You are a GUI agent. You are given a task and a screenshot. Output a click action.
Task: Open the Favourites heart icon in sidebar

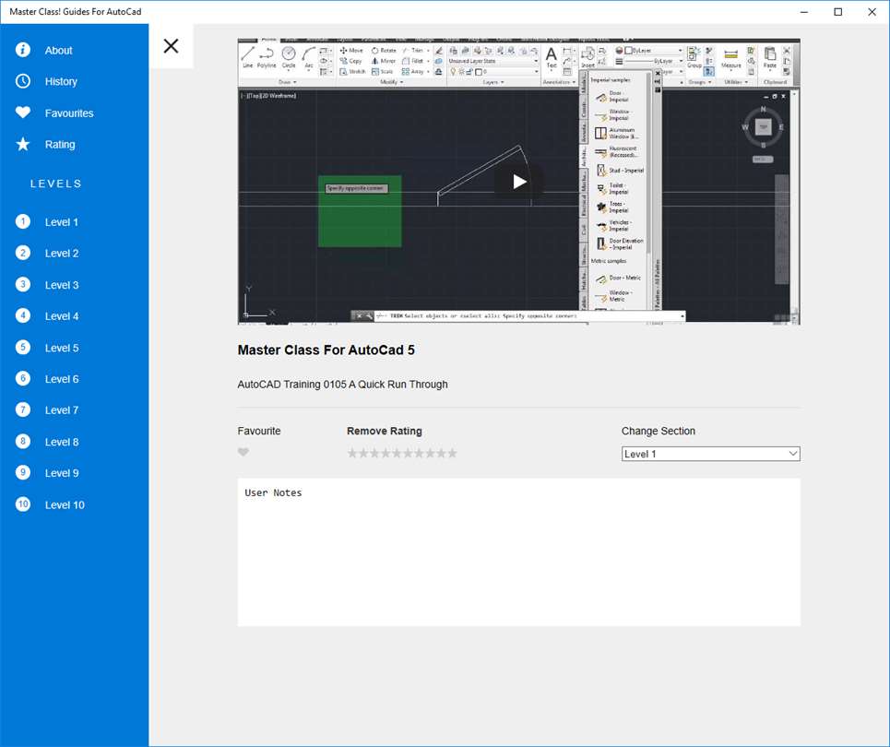click(23, 113)
